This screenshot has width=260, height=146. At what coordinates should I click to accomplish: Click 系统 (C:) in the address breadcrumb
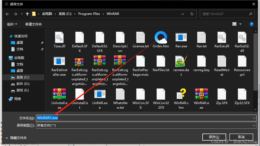pos(65,14)
